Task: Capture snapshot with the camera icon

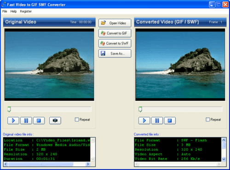Action: [x=55, y=121]
